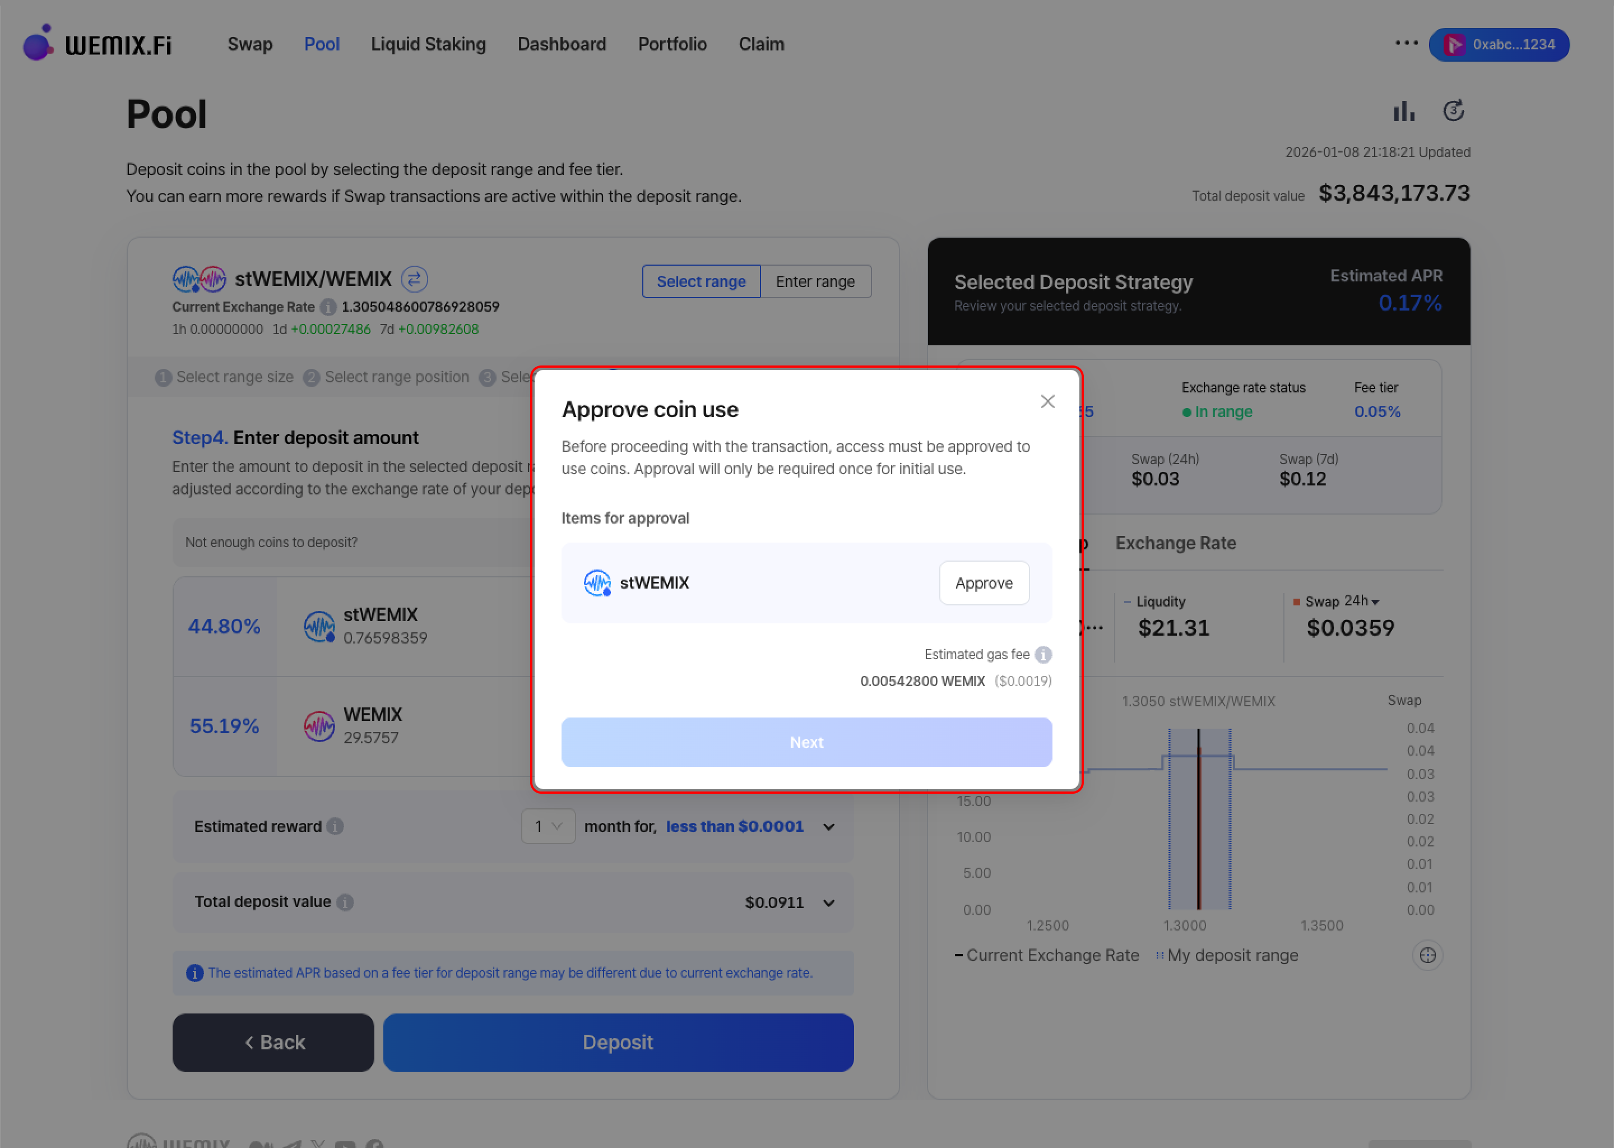
Task: Click Current Exchange Rate info icon
Action: (x=328, y=307)
